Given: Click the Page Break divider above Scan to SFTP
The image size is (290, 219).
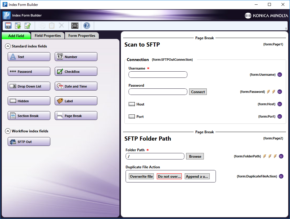Looking at the screenshot, I should tap(204, 38).
